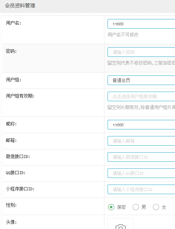Open the 用户组有效期 date picker field

(x=141, y=96)
